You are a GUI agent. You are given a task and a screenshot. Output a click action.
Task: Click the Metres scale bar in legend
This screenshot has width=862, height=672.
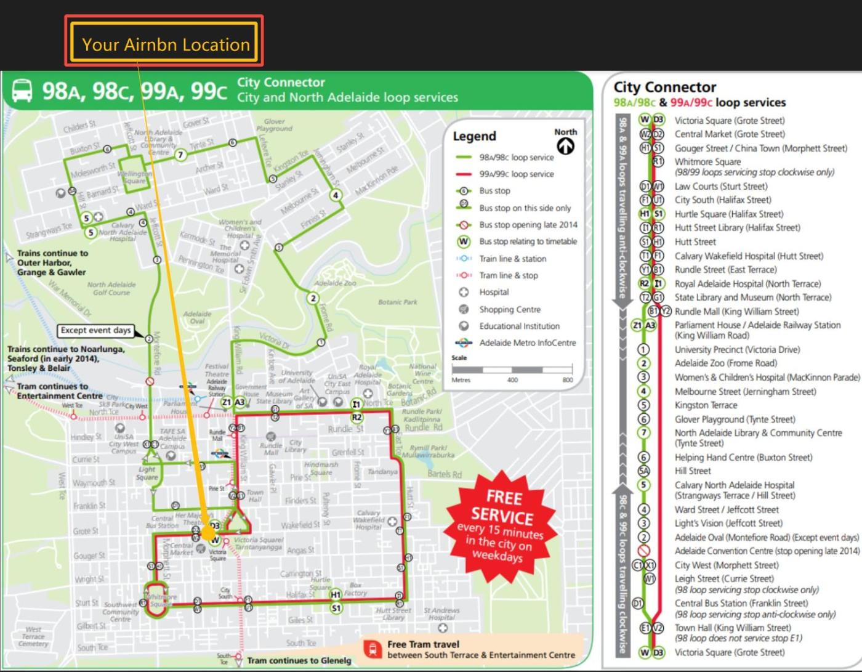click(512, 370)
